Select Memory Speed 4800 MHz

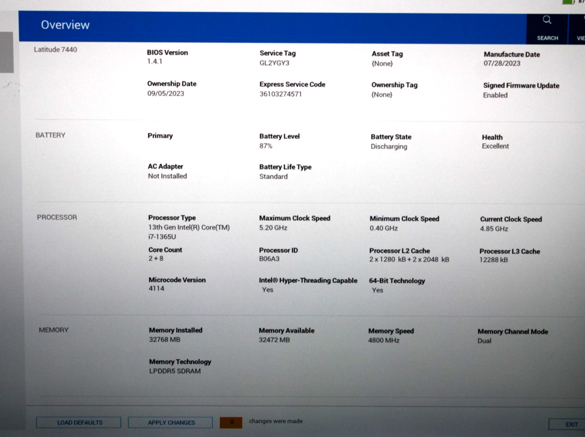(383, 340)
